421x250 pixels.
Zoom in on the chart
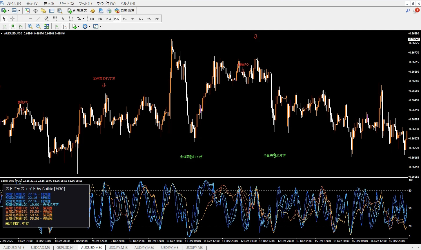point(30,26)
